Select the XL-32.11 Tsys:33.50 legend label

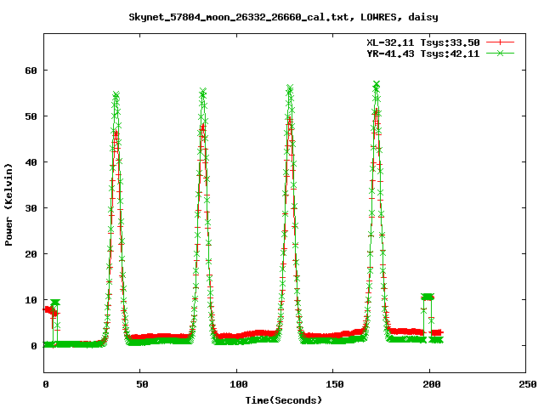422,42
